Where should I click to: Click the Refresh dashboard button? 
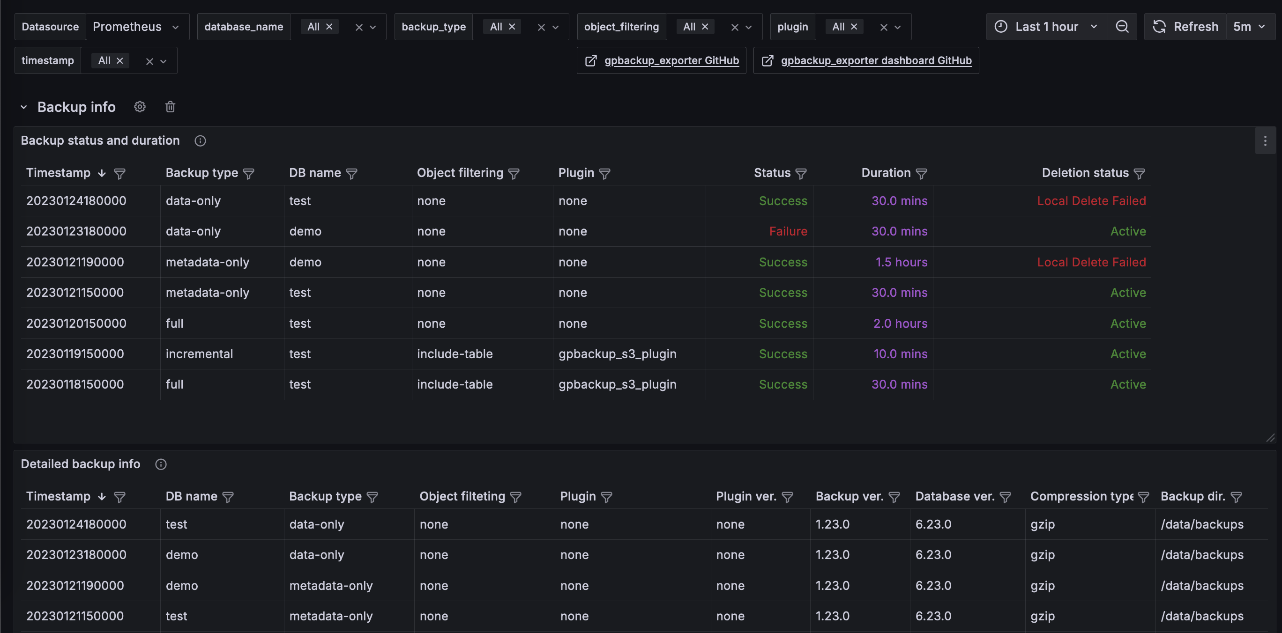1185,27
